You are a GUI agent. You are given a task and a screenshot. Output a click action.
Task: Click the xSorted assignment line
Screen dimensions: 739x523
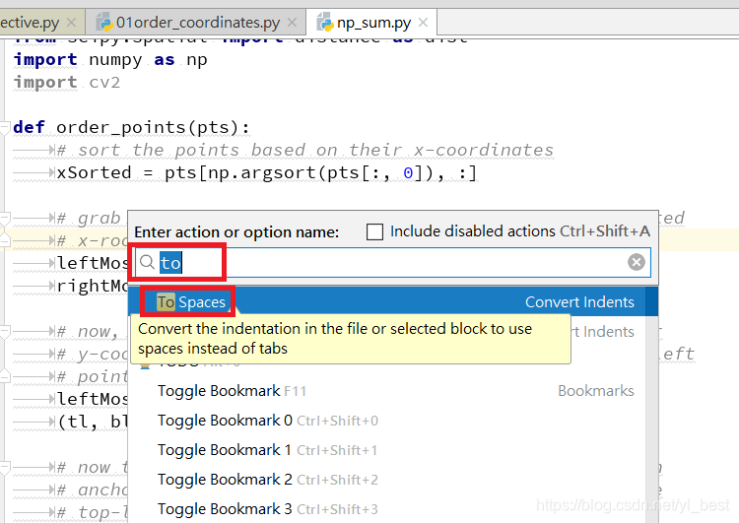pyautogui.click(x=267, y=173)
